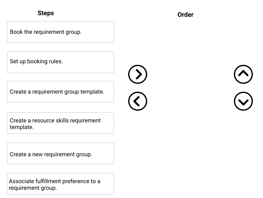Click the Order column heading
The image size is (263, 198).
(x=185, y=15)
